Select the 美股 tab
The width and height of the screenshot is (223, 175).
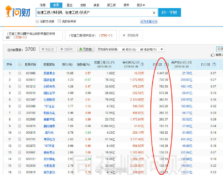[x=96, y=5]
